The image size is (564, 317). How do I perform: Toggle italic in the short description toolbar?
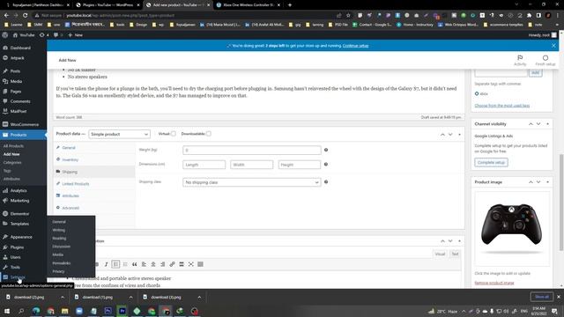106,264
